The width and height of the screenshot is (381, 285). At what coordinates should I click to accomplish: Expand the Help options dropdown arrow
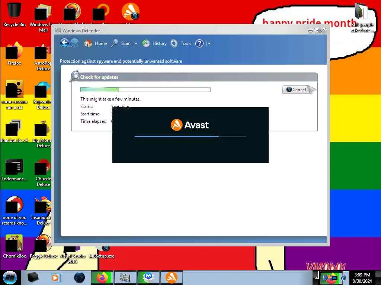click(x=209, y=44)
